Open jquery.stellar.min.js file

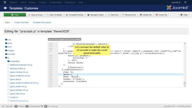[x=18, y=86]
